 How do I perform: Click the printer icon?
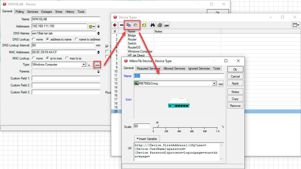(x=159, y=25)
